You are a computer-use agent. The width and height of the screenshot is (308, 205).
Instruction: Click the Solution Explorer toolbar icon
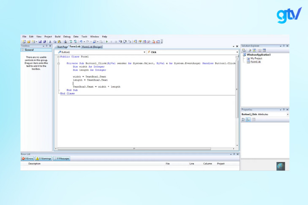pyautogui.click(x=135, y=42)
